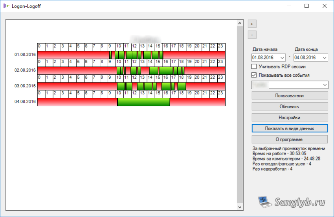Open 'Настройки' settings button
The image size is (334, 217).
tap(290, 118)
